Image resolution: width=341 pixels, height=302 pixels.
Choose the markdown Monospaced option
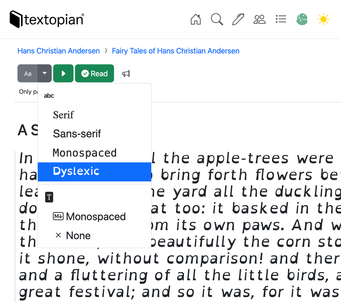(94, 216)
